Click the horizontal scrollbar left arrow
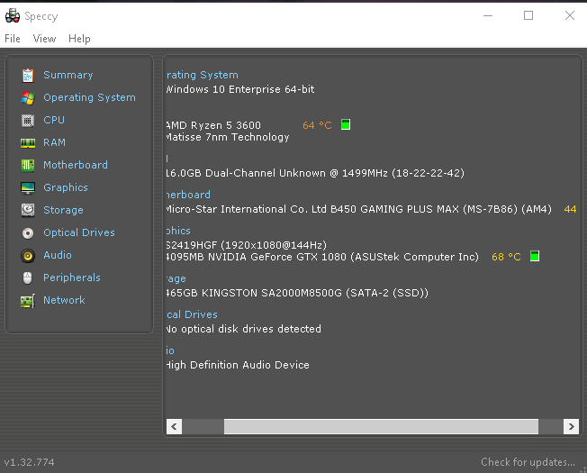Image resolution: width=587 pixels, height=473 pixels. point(174,426)
